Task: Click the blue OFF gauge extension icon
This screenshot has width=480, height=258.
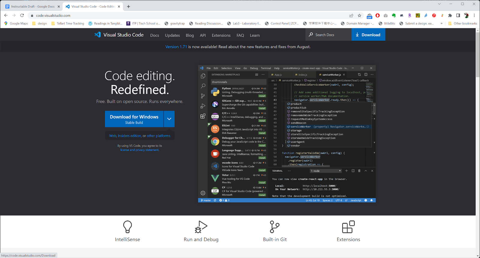Action: [x=370, y=16]
